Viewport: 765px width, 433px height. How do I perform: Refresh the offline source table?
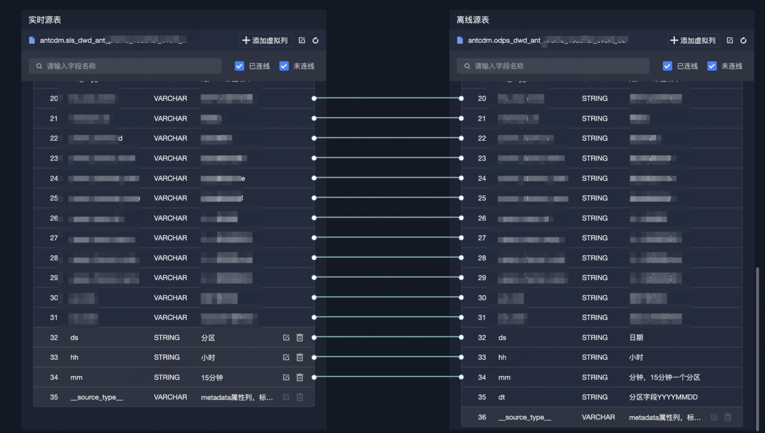pos(744,40)
